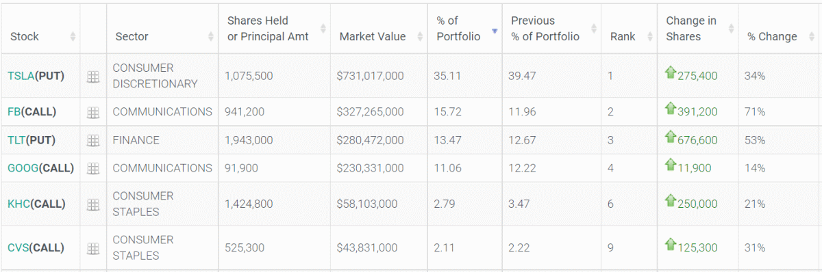
Task: Open the grid icon beside TLT(PUT)
Action: [93, 141]
